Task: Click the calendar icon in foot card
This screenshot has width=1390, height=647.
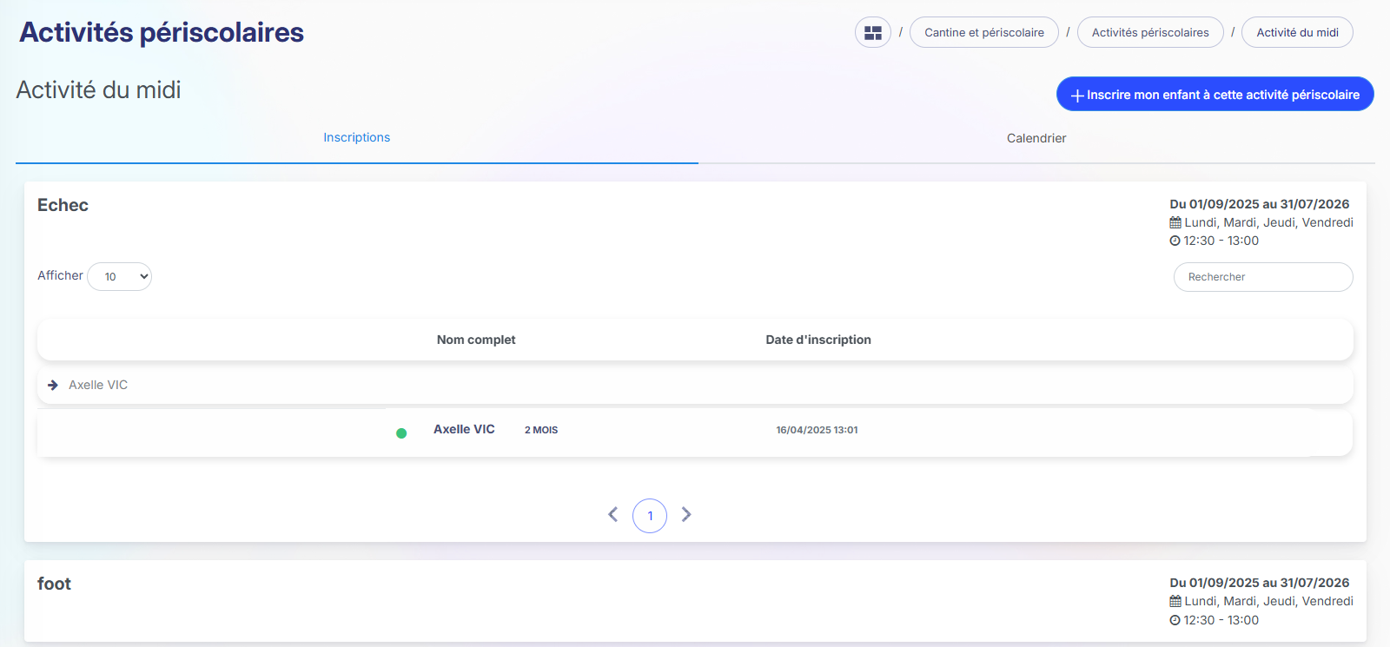Action: pos(1175,602)
